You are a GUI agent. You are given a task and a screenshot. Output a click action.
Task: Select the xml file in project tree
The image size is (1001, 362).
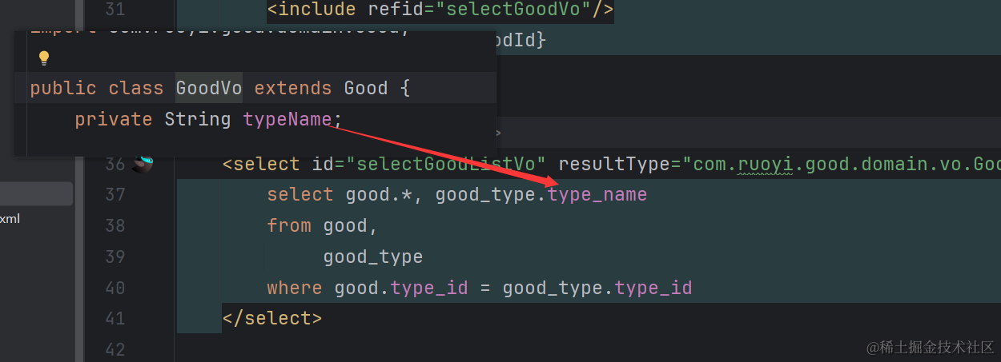pos(10,218)
